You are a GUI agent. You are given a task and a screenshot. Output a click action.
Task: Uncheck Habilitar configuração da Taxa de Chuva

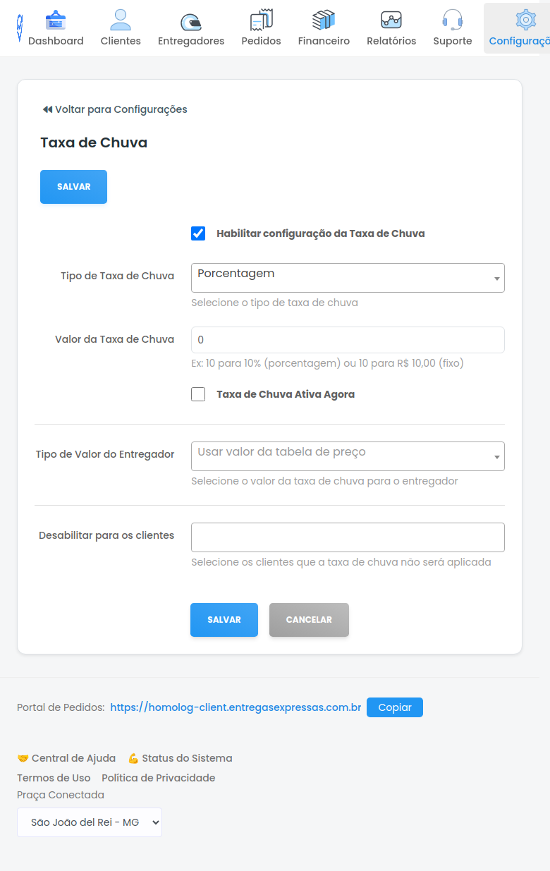click(198, 233)
